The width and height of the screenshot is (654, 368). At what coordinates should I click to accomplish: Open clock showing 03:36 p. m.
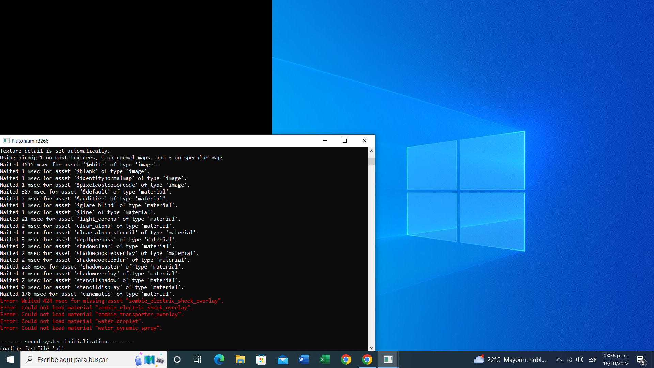pyautogui.click(x=616, y=359)
